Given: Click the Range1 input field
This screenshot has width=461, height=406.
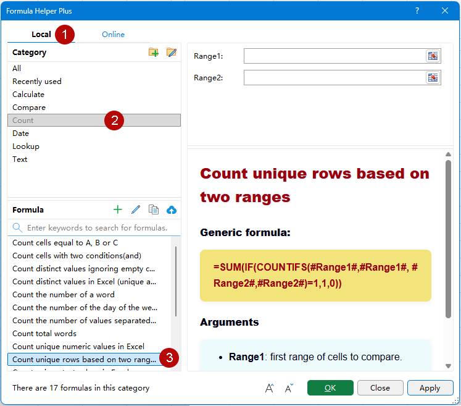Looking at the screenshot, I should tap(334, 56).
